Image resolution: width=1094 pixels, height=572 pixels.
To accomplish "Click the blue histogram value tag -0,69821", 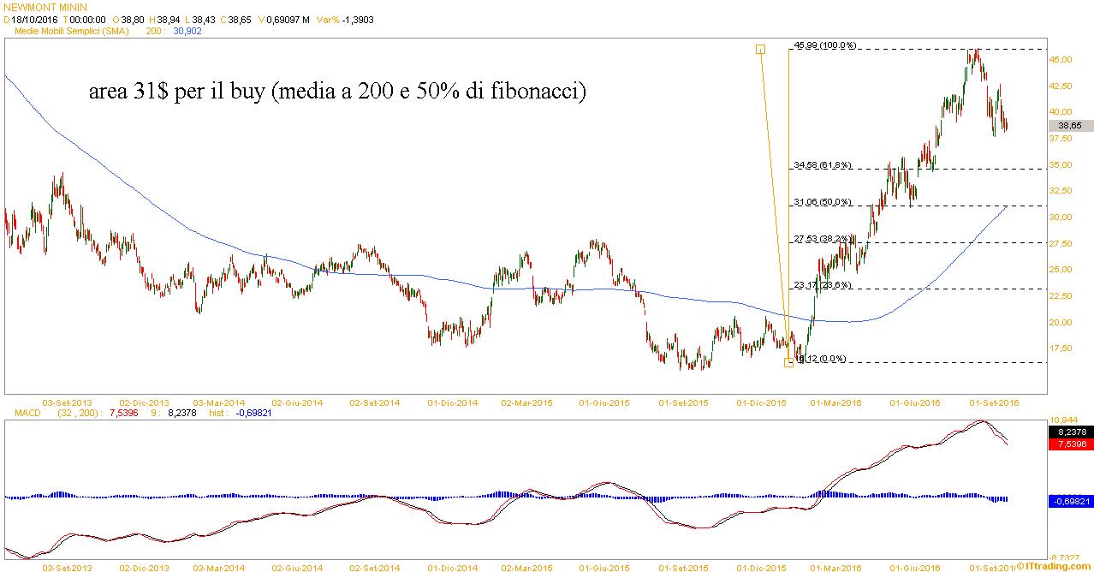I will coord(1070,501).
